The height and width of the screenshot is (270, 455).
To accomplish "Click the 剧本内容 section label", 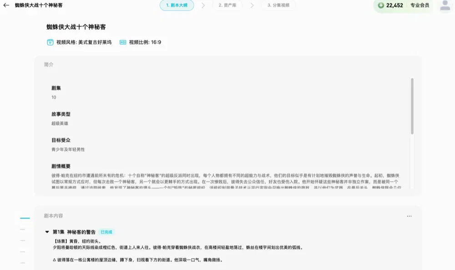I will pyautogui.click(x=53, y=216).
